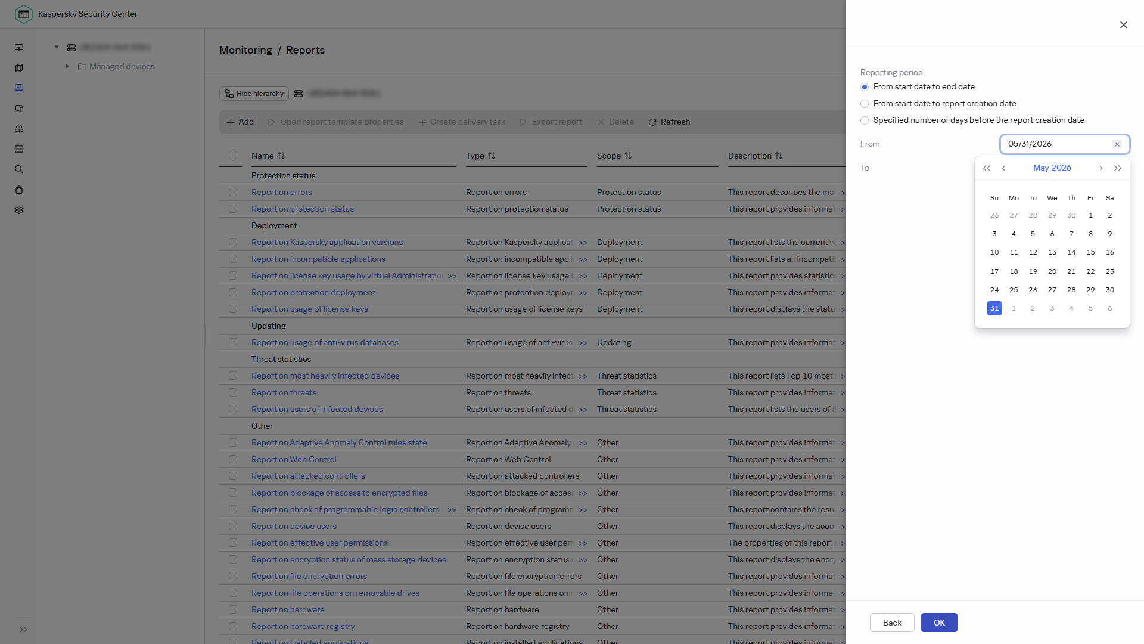The image size is (1144, 644).
Task: Open the users and roles sidebar icon
Action: pyautogui.click(x=19, y=129)
